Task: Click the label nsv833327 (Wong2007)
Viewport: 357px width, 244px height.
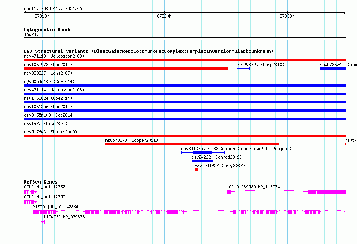Action: click(x=48, y=73)
